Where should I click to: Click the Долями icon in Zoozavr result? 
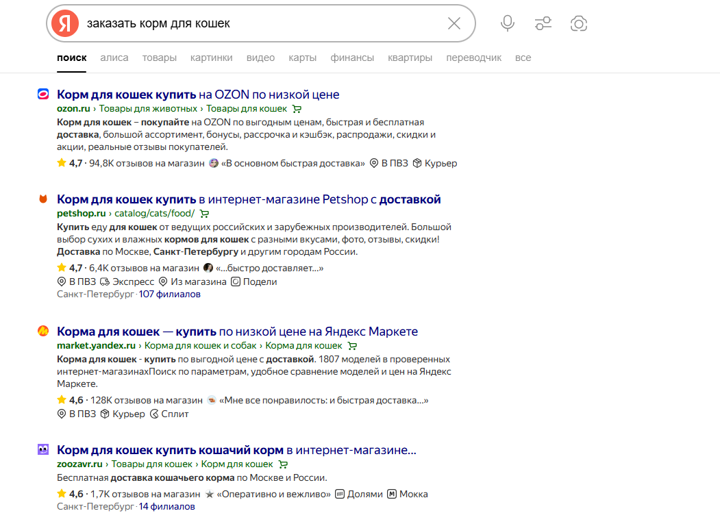click(x=340, y=494)
